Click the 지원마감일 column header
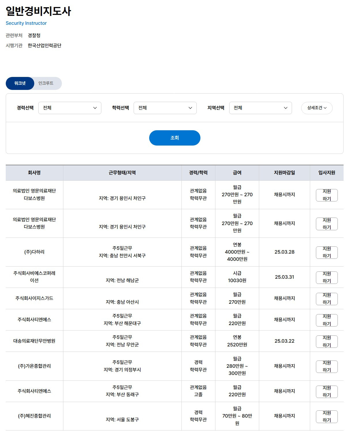The image size is (345, 434). click(284, 173)
